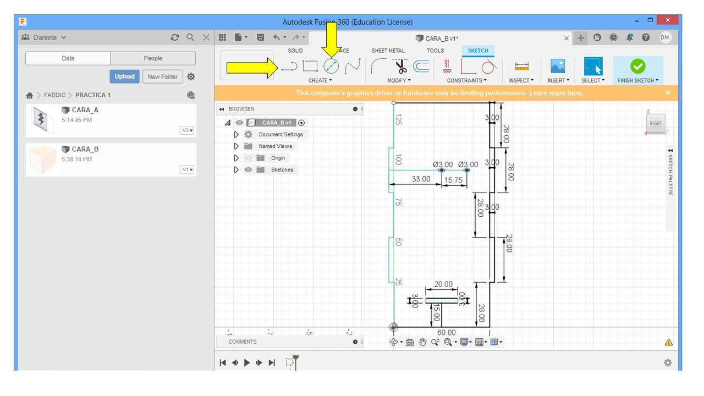Apply the Tangent constraint
Image resolution: width=704 pixels, height=396 pixels.
click(488, 66)
